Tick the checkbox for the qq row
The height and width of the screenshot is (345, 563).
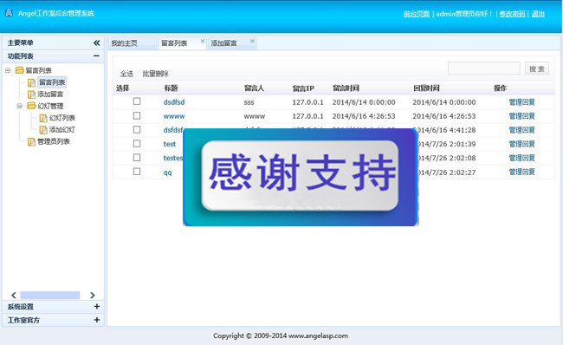(137, 172)
